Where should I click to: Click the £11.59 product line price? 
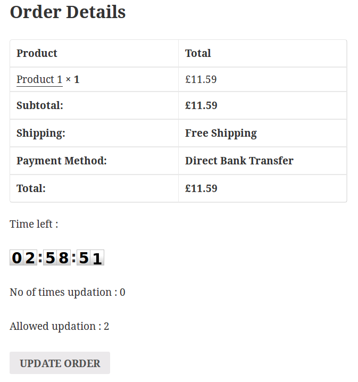pyautogui.click(x=201, y=80)
